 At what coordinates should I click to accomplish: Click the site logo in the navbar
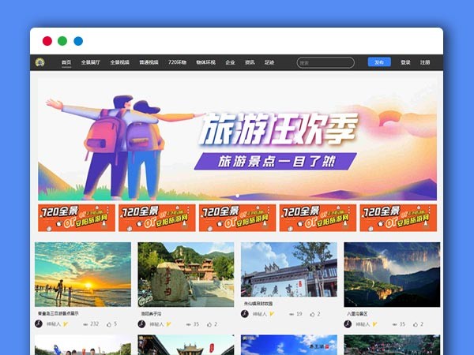click(39, 62)
